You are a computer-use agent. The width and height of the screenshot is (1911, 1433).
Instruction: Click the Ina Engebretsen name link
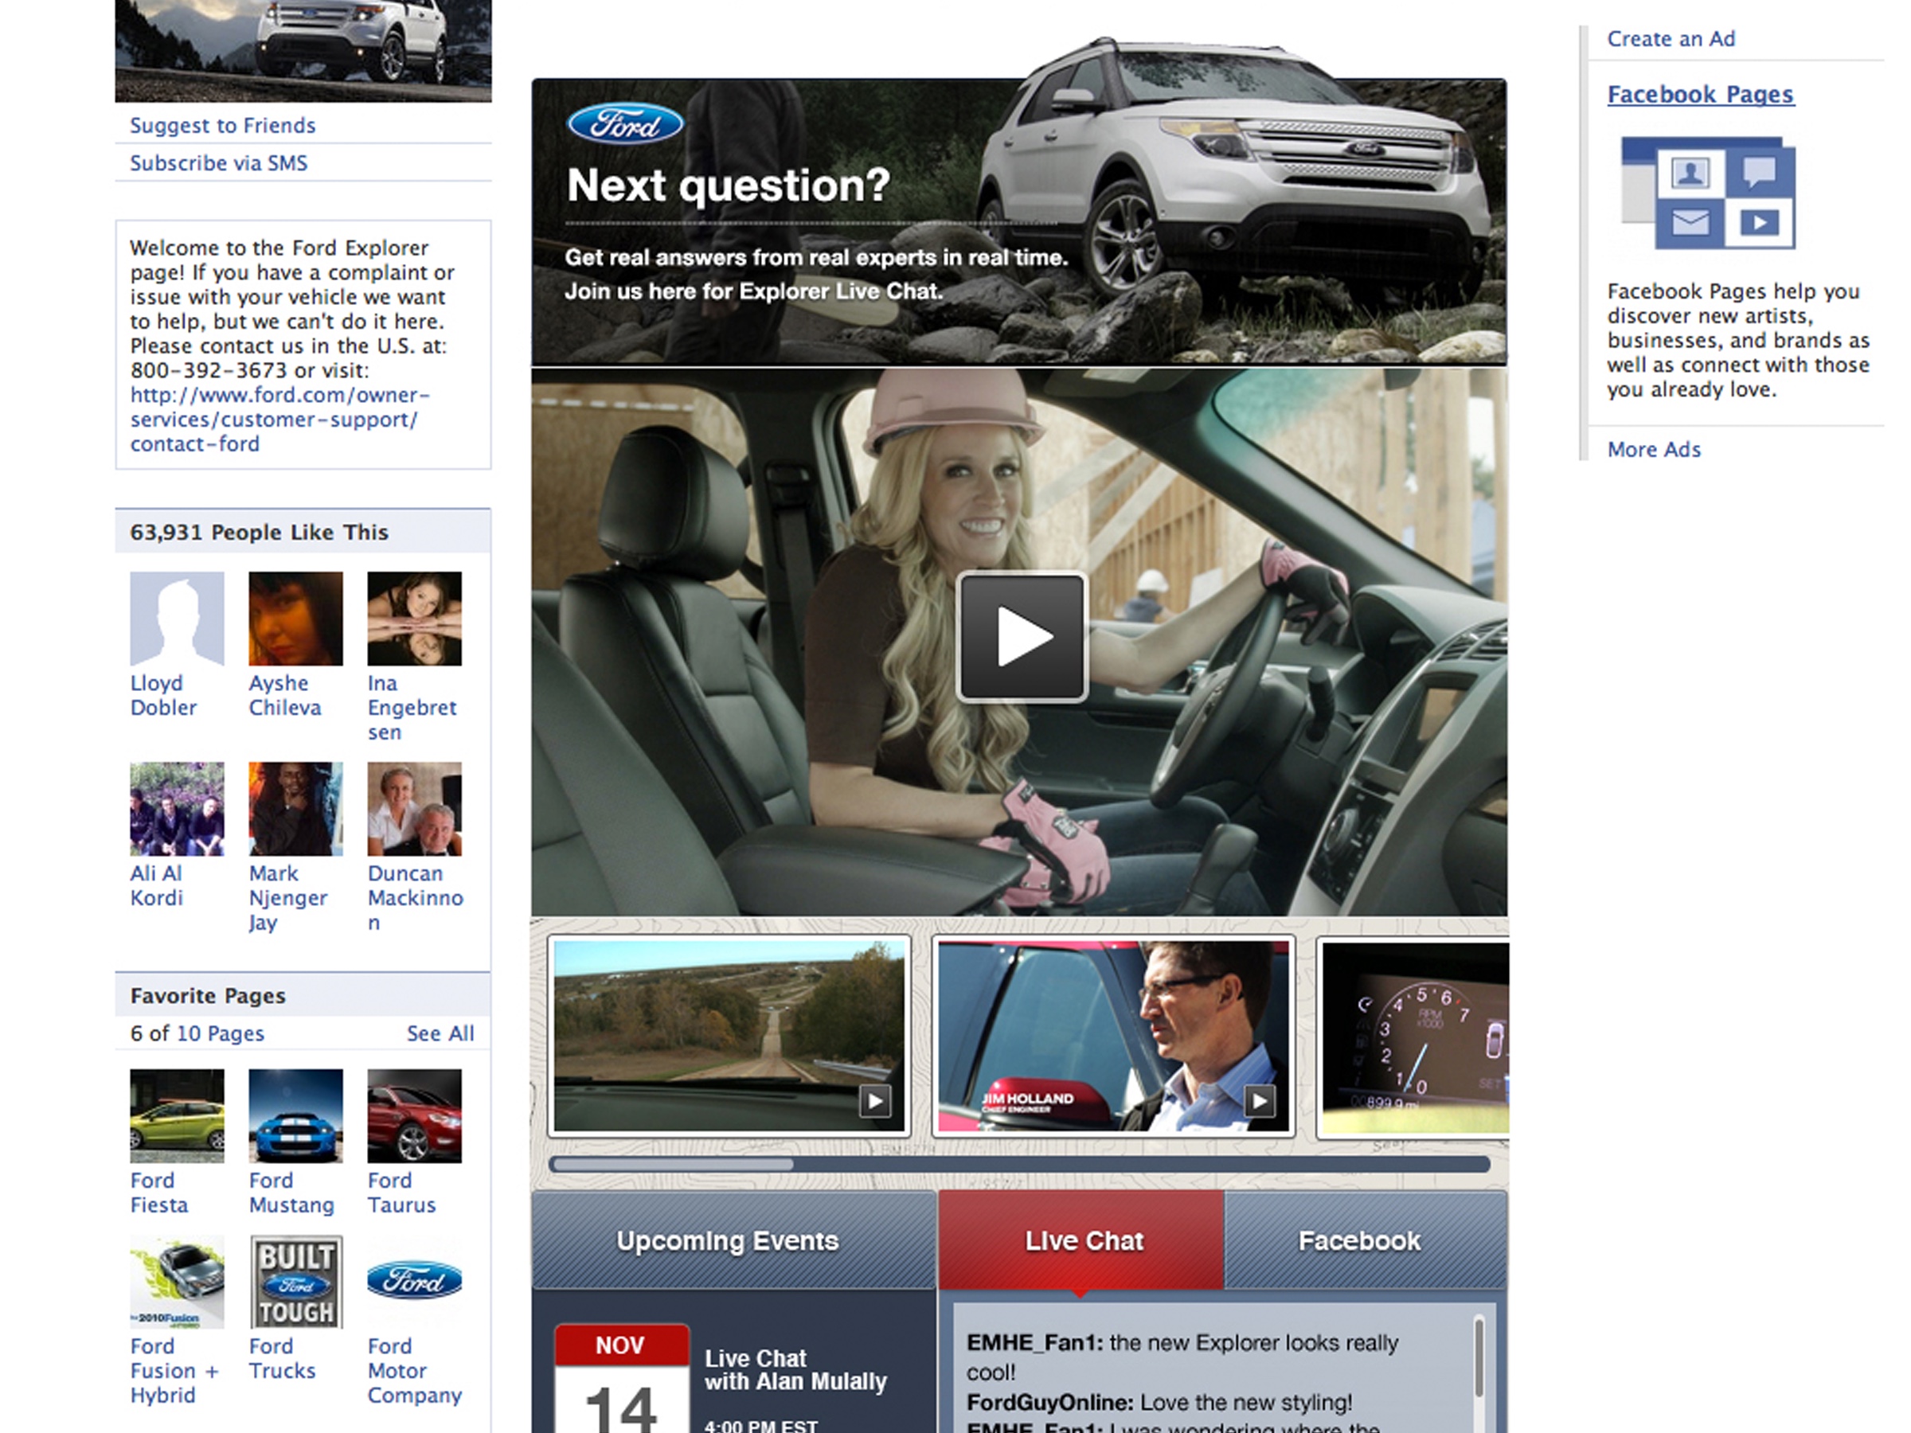click(x=412, y=708)
